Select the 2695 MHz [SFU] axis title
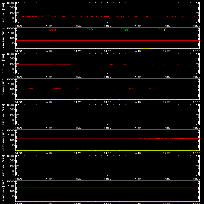Screen dimensions: 204x204 pos(3,114)
